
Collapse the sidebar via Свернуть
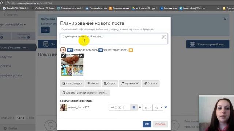(x=11, y=15)
